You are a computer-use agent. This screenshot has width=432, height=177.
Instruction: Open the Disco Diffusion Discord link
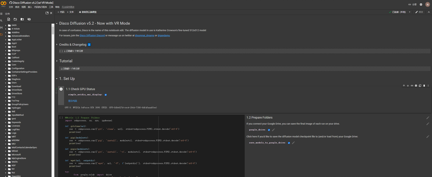click(x=92, y=35)
